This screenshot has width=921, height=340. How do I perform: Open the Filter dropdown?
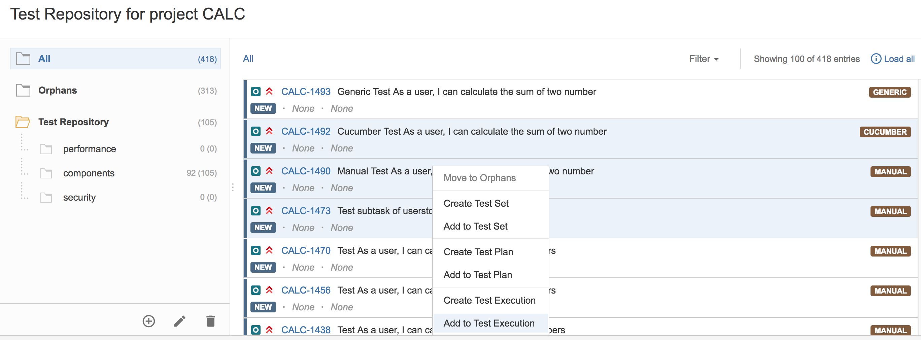(x=704, y=59)
